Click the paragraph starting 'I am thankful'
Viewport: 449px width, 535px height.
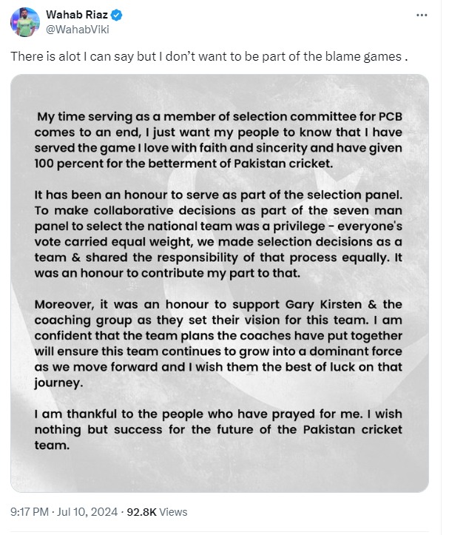218,430
